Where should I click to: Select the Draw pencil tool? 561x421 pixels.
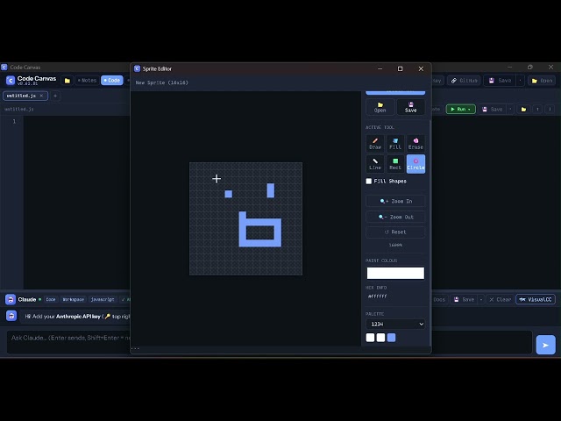coord(375,144)
